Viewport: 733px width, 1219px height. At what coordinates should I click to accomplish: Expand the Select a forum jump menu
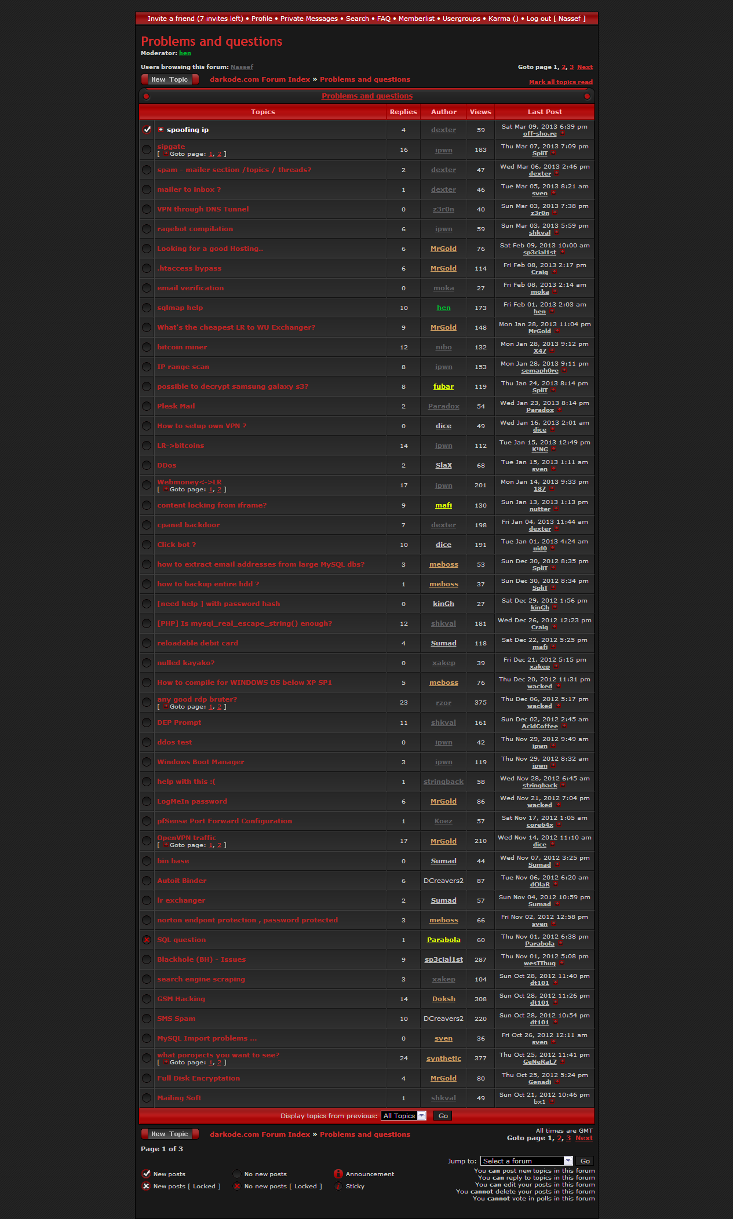527,1160
